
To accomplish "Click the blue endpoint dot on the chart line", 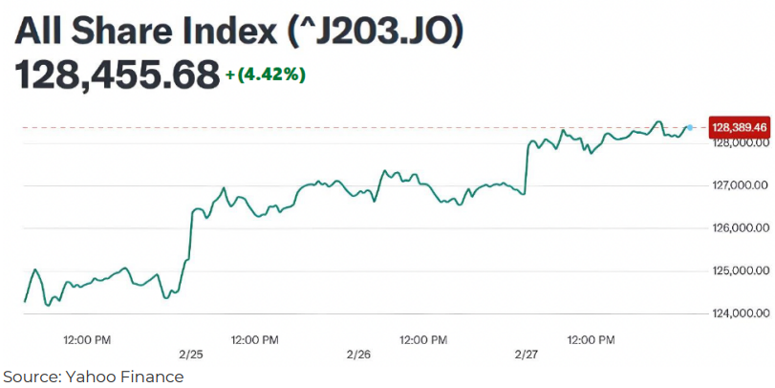I will point(690,127).
